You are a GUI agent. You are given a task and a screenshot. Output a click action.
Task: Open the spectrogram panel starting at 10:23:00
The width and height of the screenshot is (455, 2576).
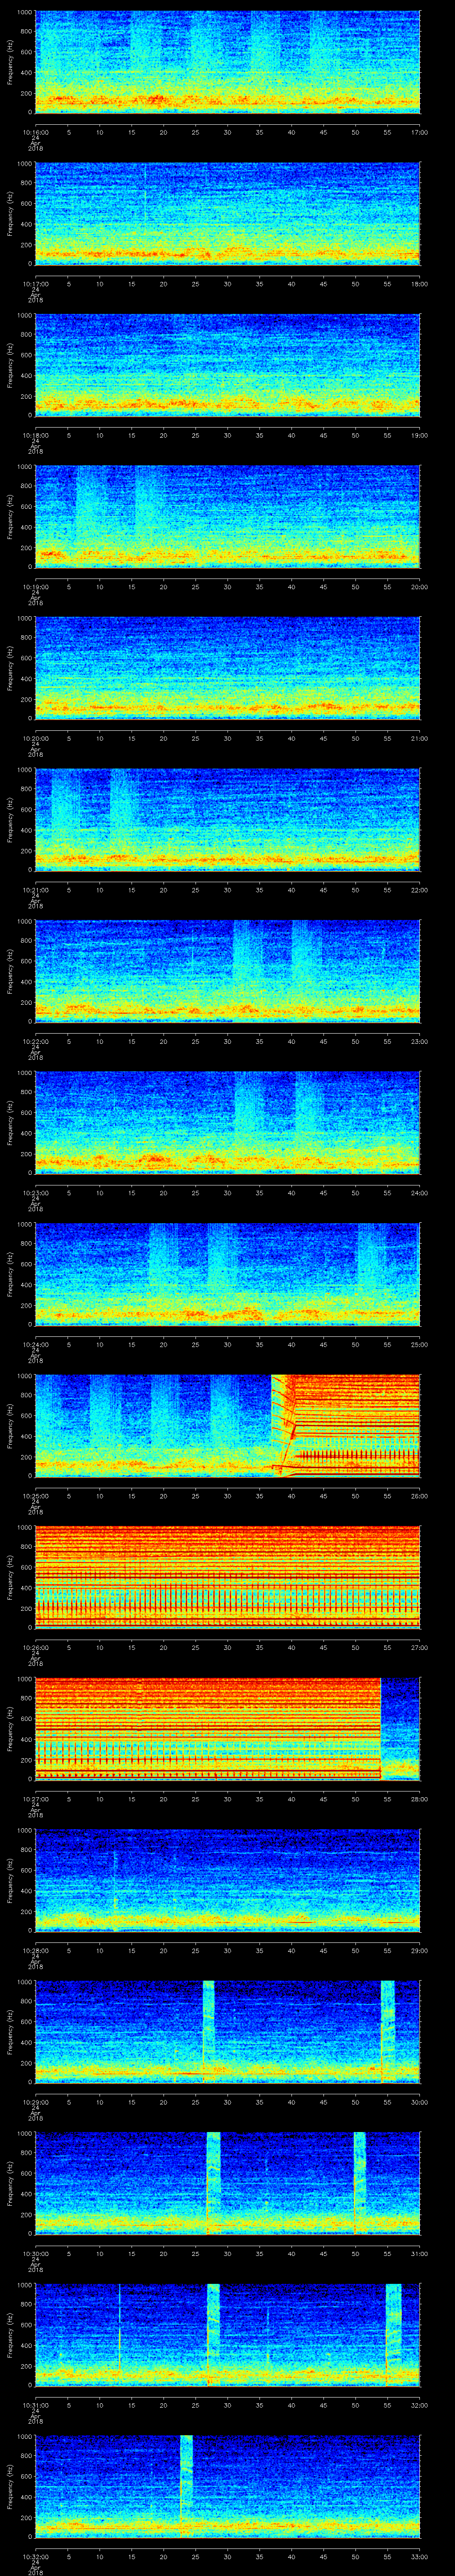click(227, 1121)
